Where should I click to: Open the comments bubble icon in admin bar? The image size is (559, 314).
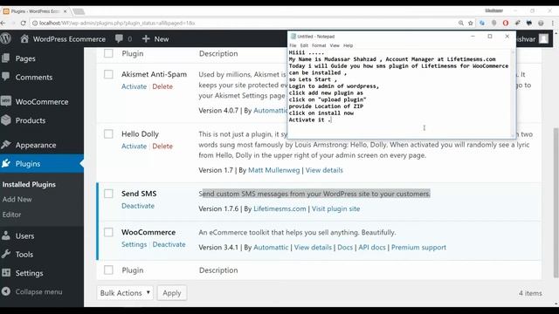click(119, 38)
